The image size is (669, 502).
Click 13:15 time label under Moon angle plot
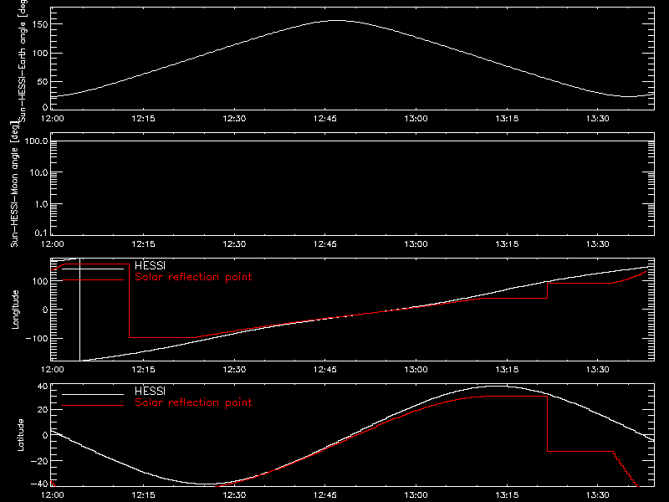(507, 244)
